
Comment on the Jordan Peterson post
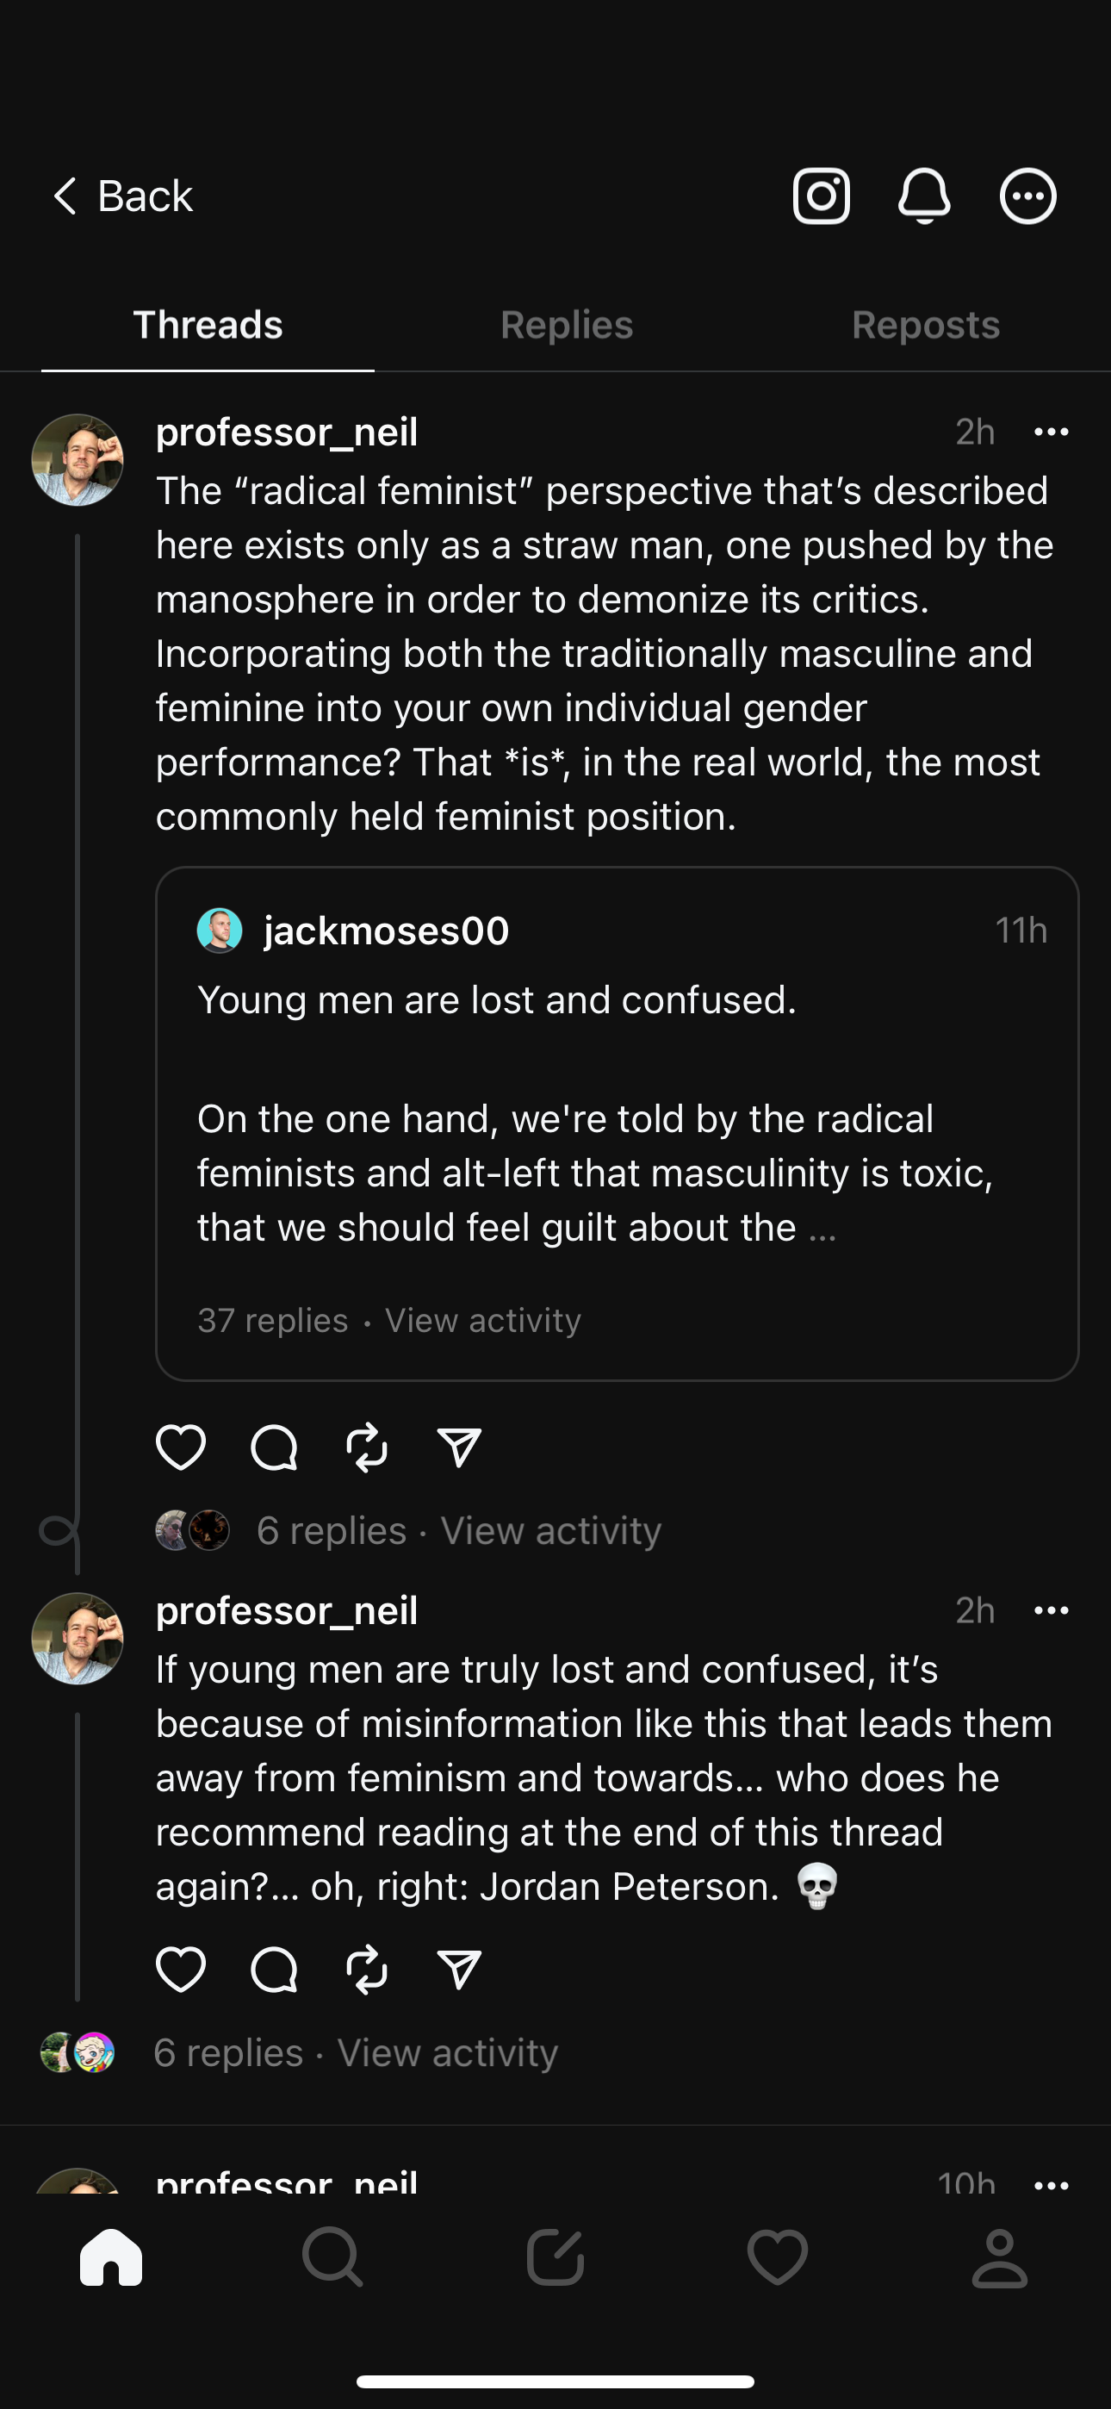tap(274, 1970)
